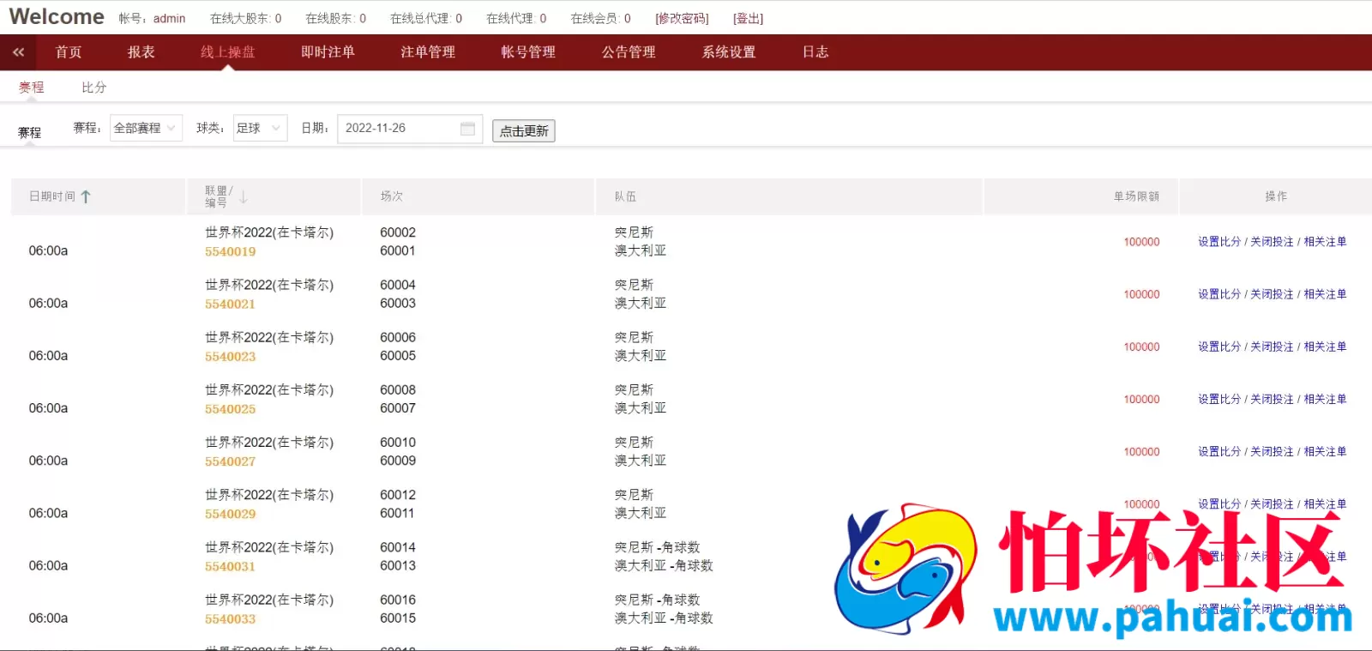
Task: Expand the 足球 ball type dropdown
Action: [260, 128]
